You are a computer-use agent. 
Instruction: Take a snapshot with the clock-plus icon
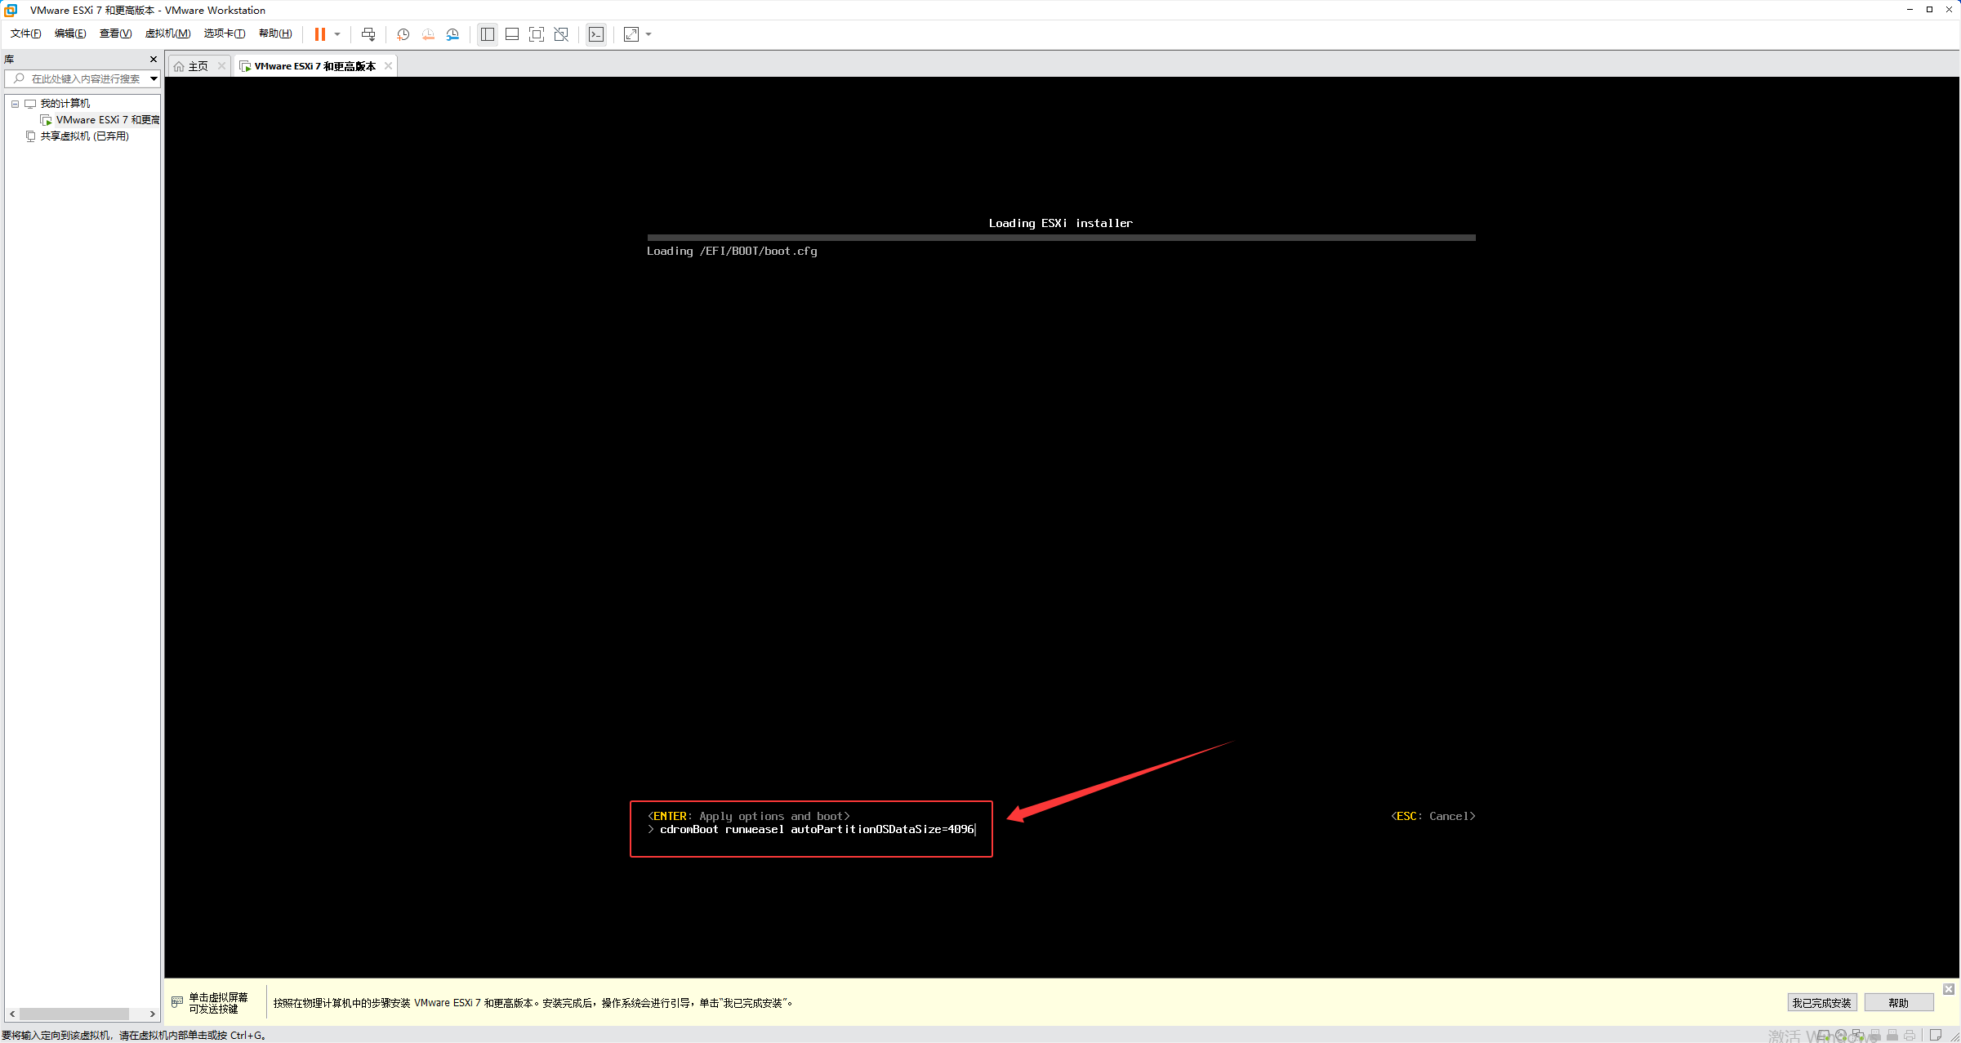(x=403, y=34)
